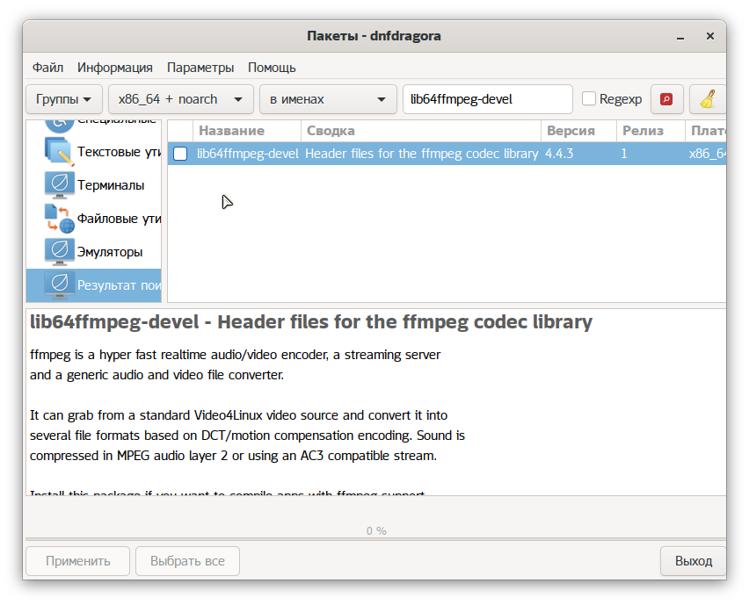Viewport: 749px width, 605px height.
Task: Select the Текстовые утилиты group label
Action: coord(119,152)
